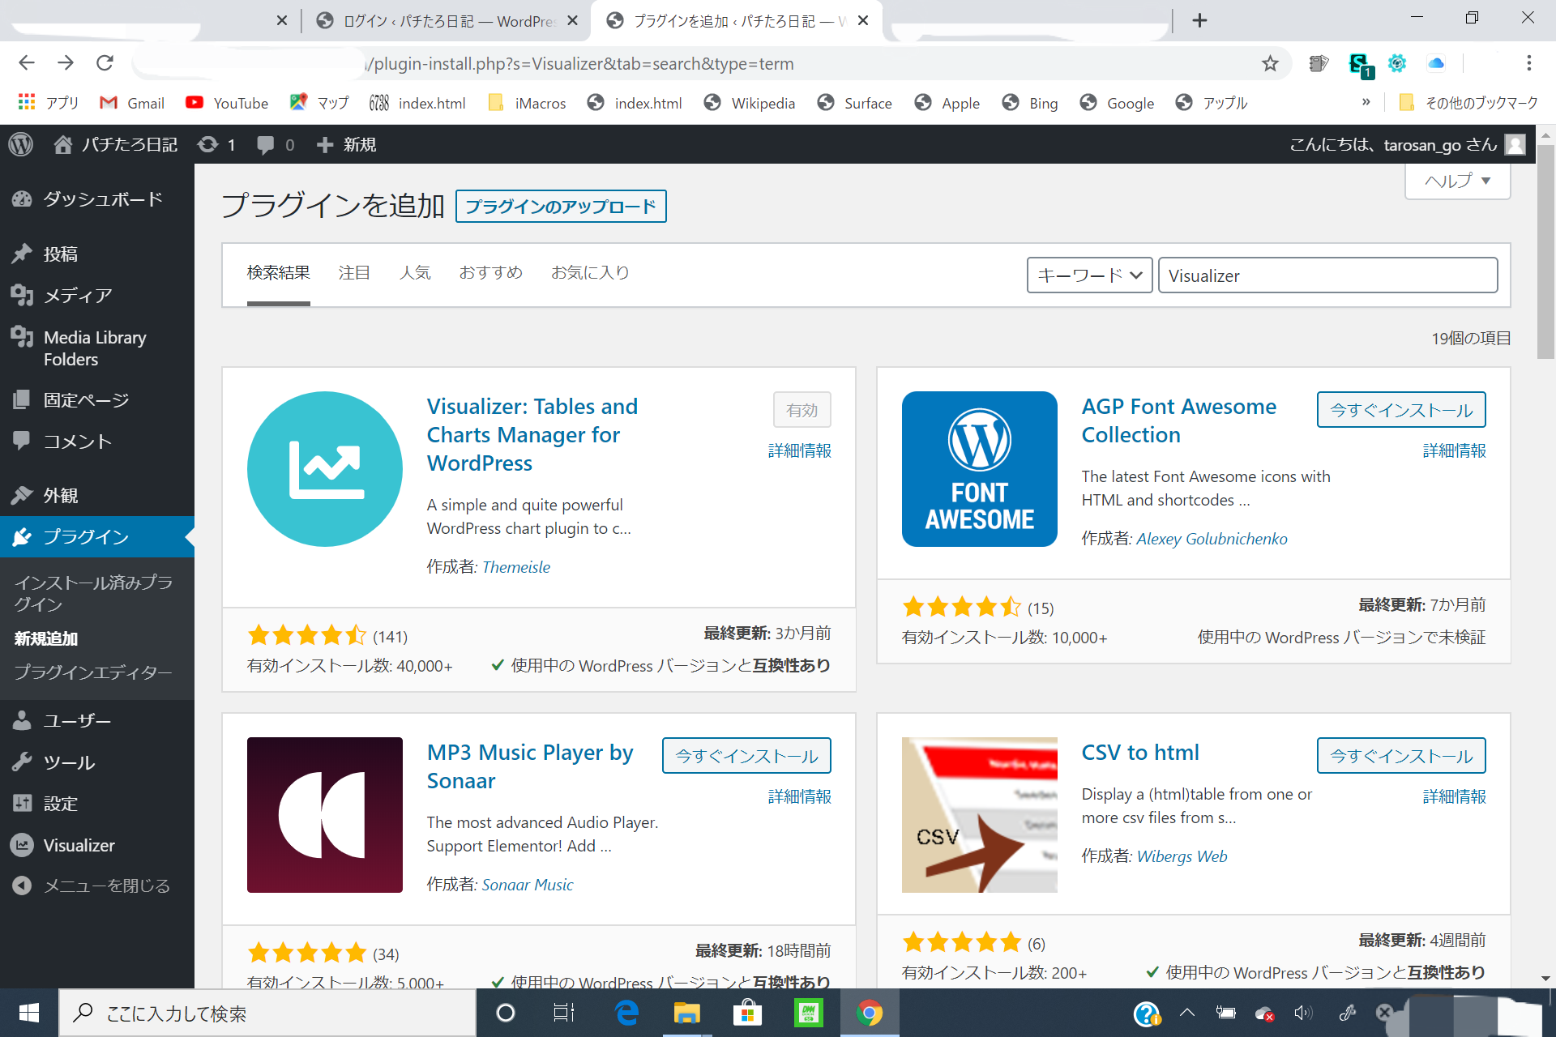Open ユーザー menu in sidebar

pyautogui.click(x=97, y=720)
